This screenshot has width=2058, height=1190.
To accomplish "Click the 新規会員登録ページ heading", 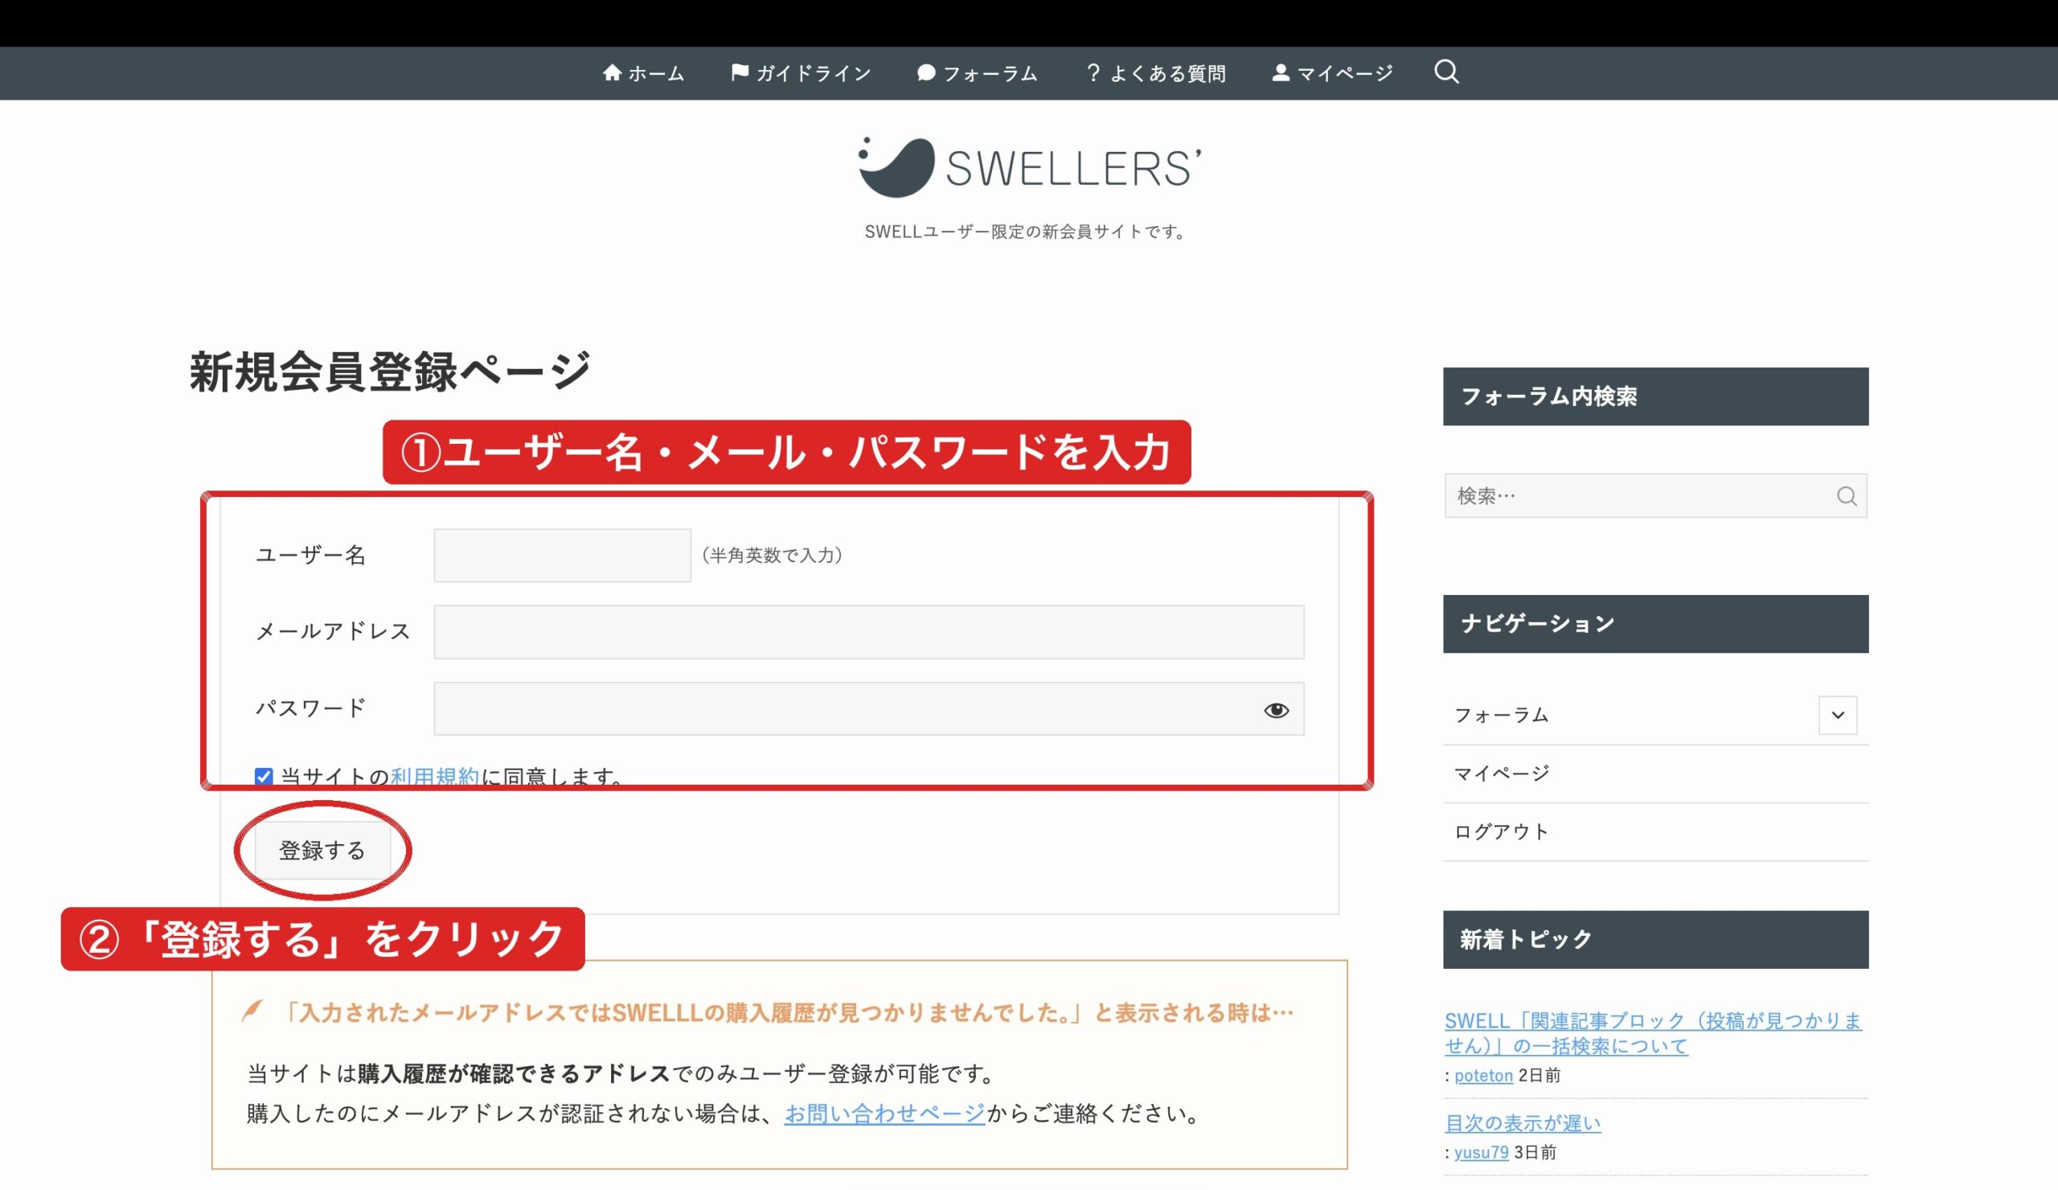I will tap(390, 371).
